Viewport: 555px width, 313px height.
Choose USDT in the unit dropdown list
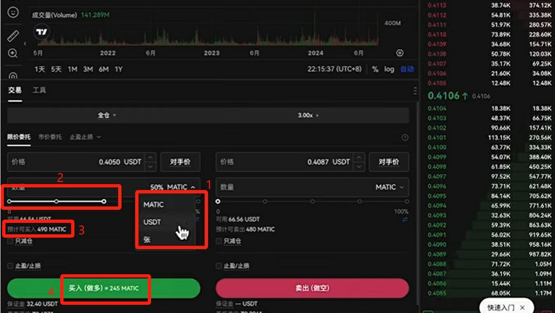coord(152,222)
